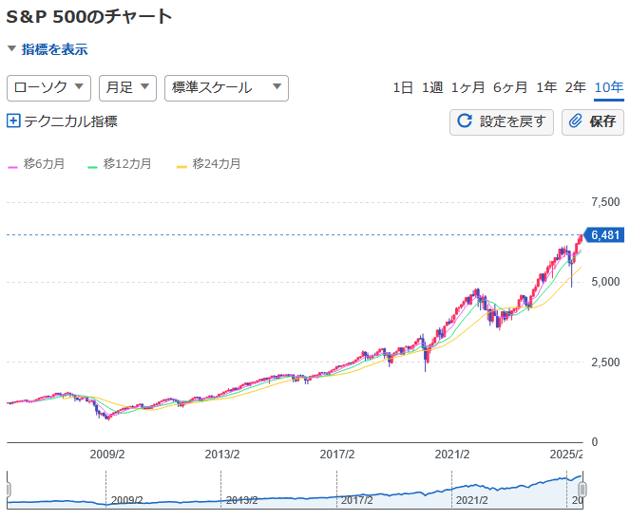Open the 月足 interval dropdown
This screenshot has height=520, width=630.
pos(127,87)
